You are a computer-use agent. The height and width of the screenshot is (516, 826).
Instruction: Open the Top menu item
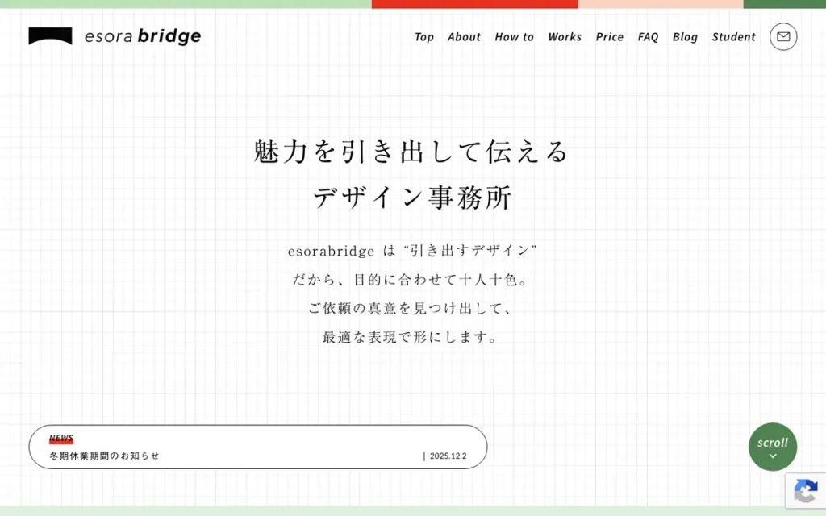424,37
